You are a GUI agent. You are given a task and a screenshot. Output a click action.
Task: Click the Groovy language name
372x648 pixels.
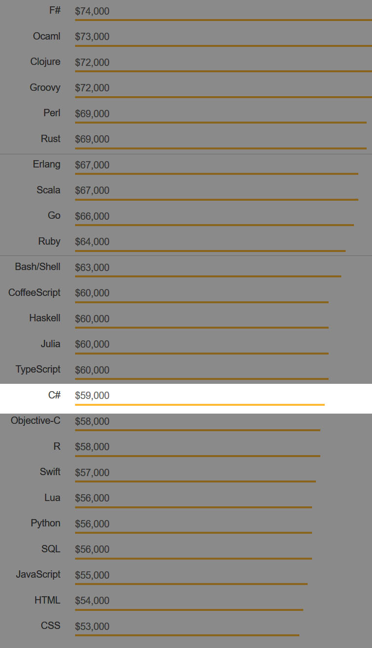(x=45, y=87)
